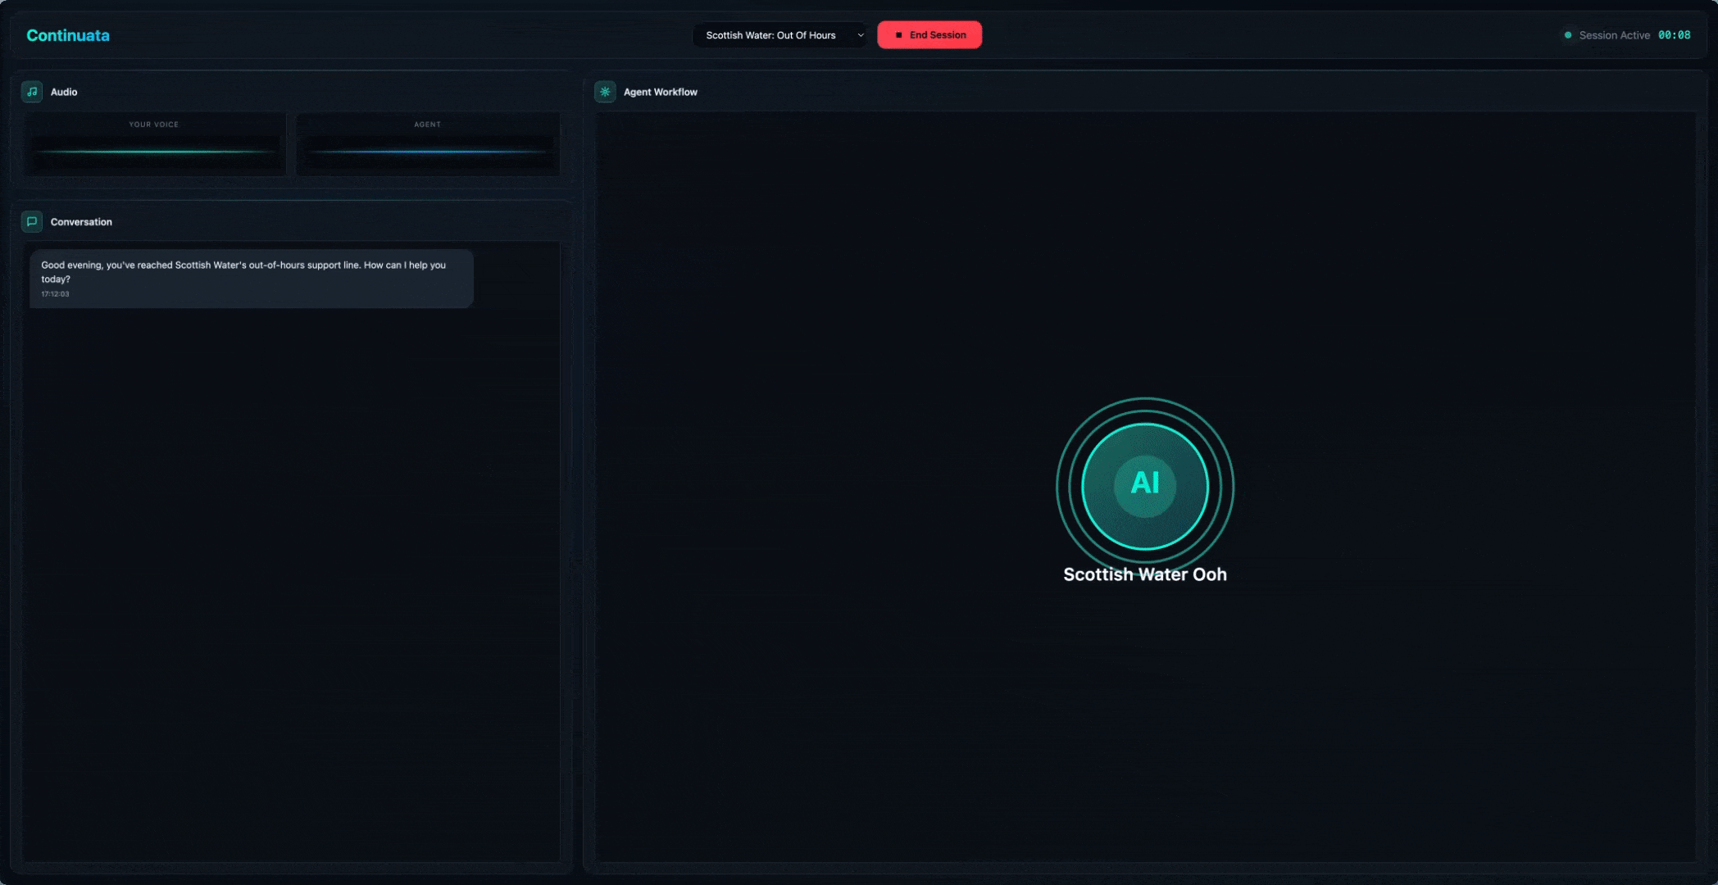
Task: Collapse the Conversation panel
Action: pyautogui.click(x=80, y=221)
